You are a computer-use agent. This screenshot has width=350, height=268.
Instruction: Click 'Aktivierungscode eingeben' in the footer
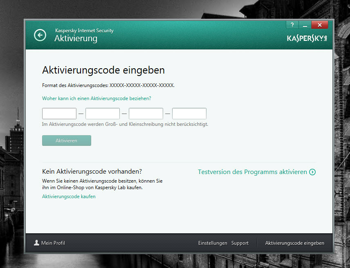(295, 243)
